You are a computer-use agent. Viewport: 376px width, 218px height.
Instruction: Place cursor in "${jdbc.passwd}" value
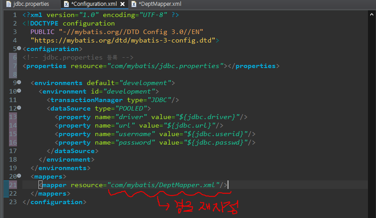(215, 143)
